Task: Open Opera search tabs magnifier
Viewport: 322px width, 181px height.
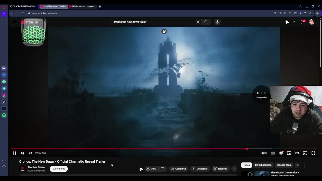Action: pyautogui.click(x=301, y=6)
